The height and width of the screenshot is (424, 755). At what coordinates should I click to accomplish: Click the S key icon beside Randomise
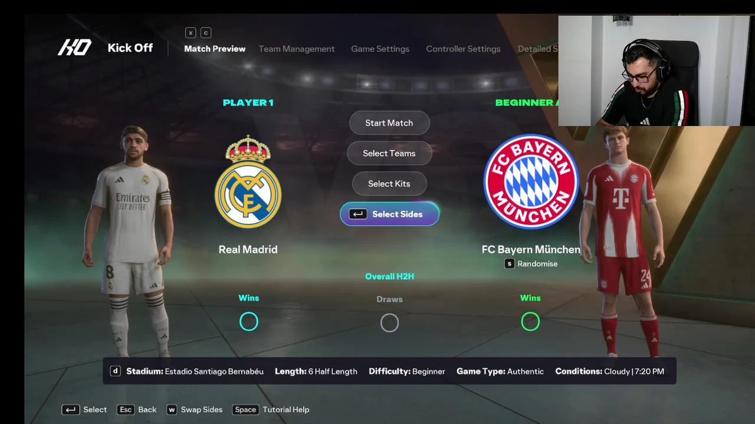coord(510,264)
